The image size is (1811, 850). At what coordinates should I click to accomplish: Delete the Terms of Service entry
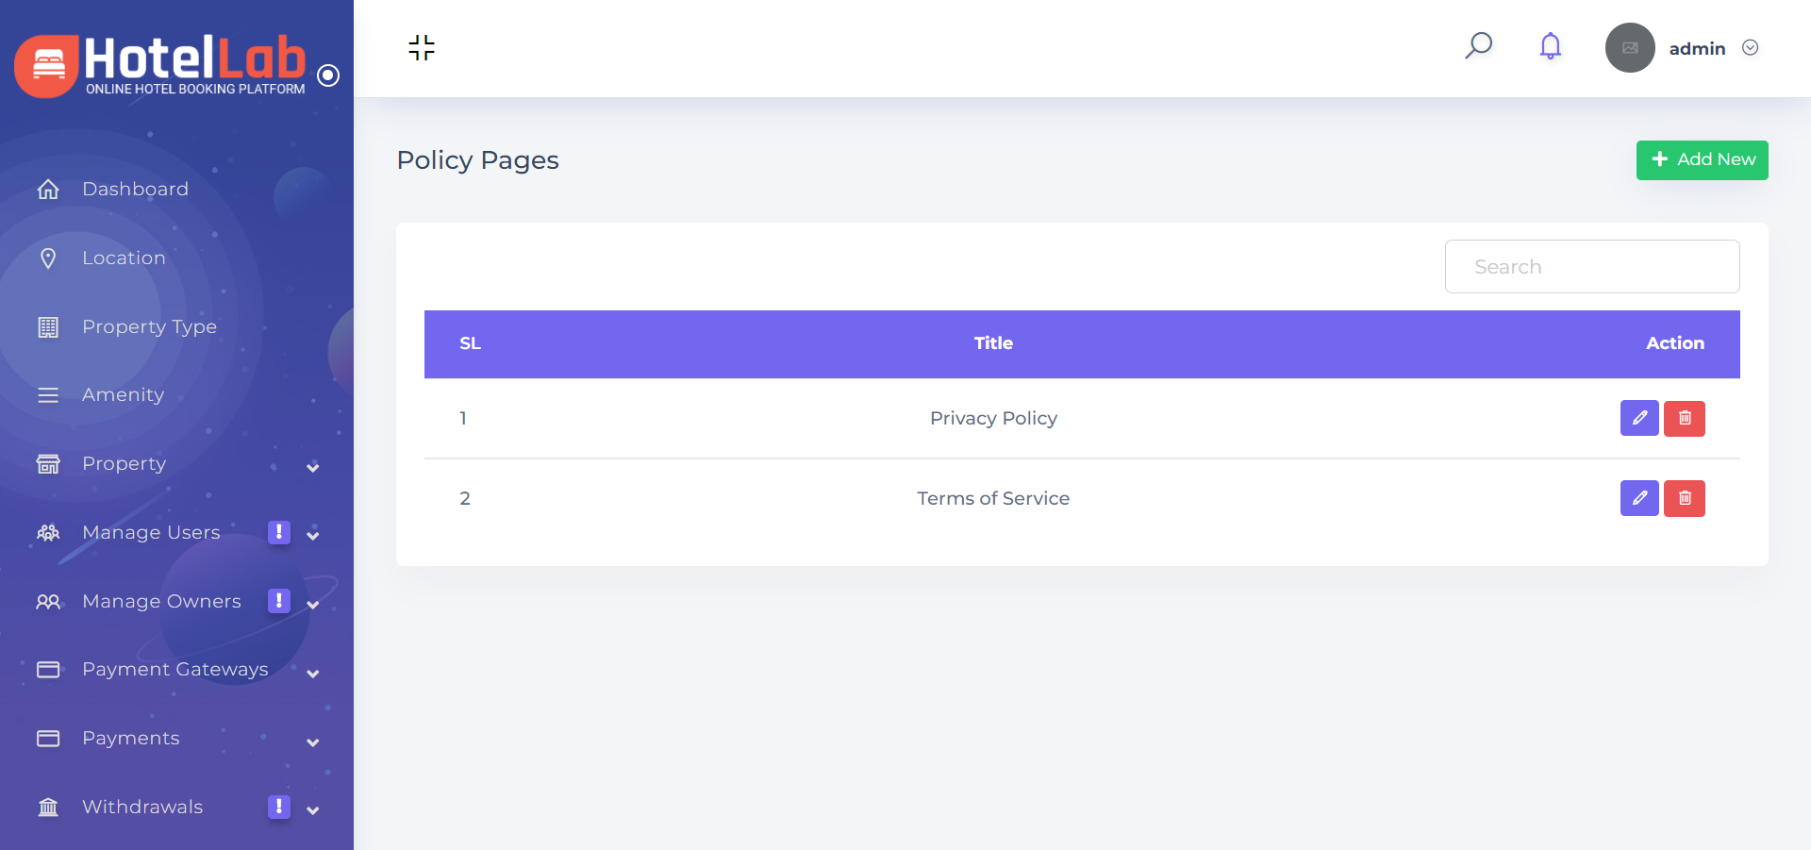(x=1684, y=498)
